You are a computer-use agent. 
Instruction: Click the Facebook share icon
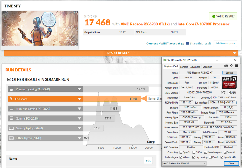click(x=188, y=44)
